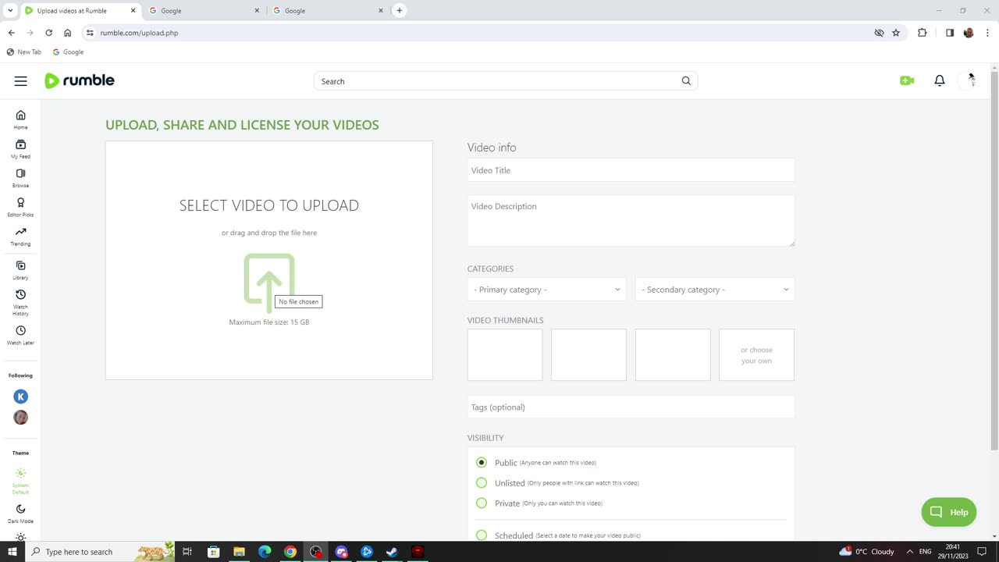
Task: Click the tracking protection eye icon
Action: pyautogui.click(x=879, y=33)
